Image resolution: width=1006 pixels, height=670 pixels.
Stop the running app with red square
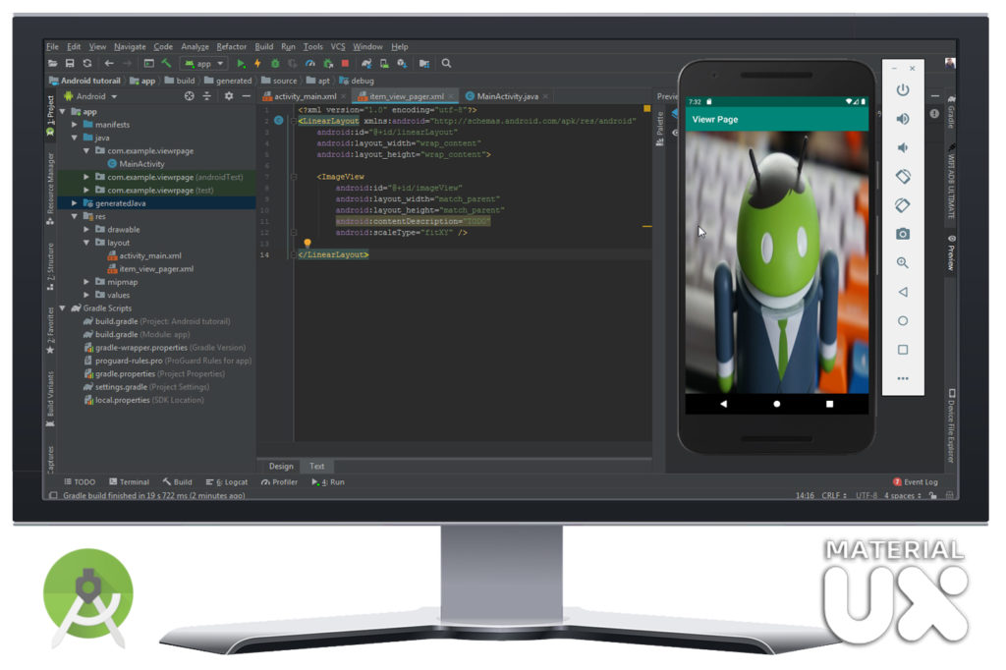point(345,64)
